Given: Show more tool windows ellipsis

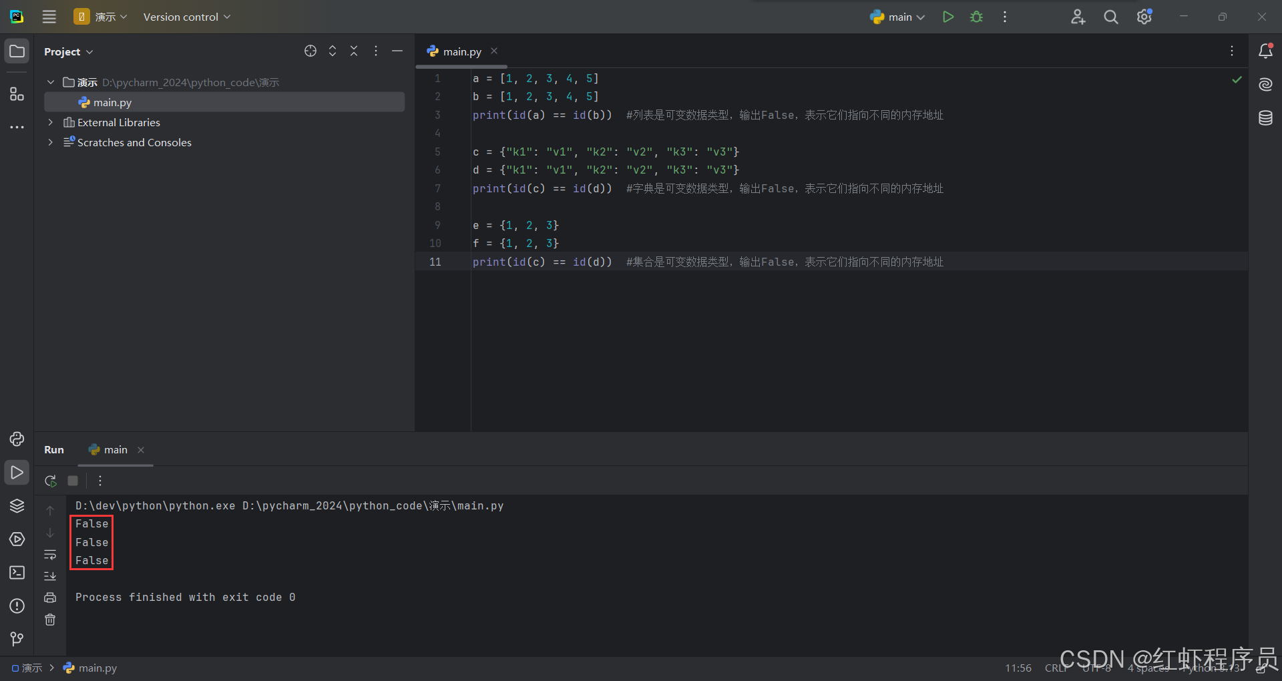Looking at the screenshot, I should click(17, 127).
